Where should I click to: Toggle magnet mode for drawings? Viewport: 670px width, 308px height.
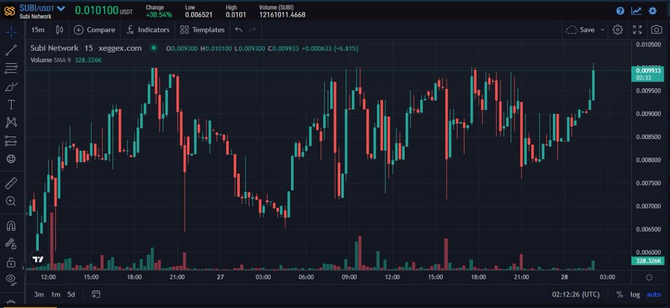tap(11, 225)
